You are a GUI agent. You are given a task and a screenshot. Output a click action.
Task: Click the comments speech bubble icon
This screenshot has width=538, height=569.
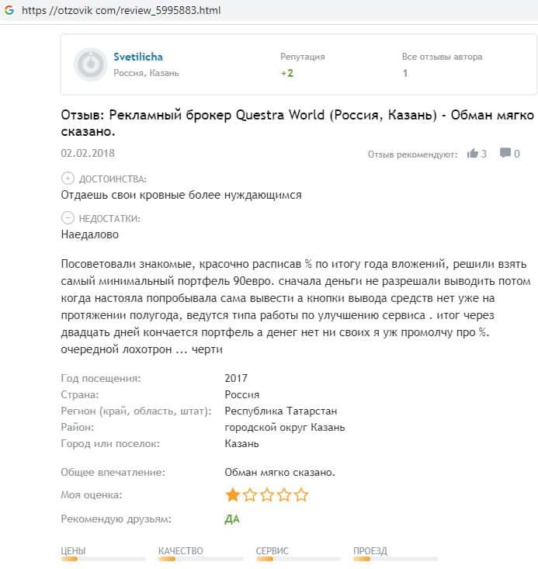[505, 154]
